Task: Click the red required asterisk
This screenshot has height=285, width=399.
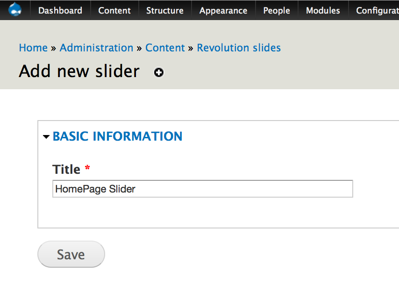Action: [87, 169]
